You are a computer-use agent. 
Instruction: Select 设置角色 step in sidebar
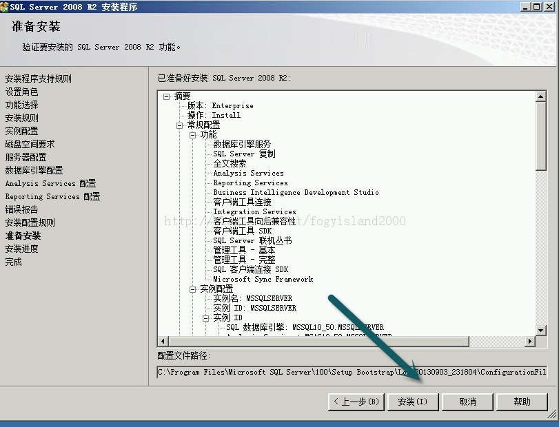pyautogui.click(x=21, y=92)
